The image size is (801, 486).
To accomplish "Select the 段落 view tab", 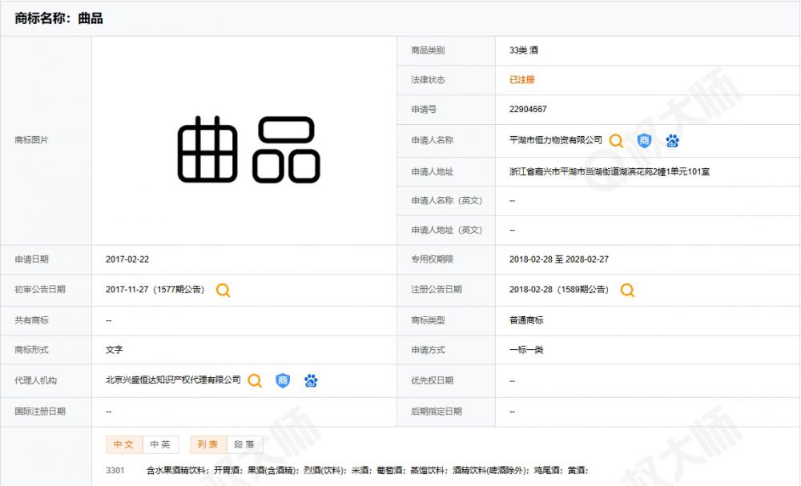I will 244,444.
